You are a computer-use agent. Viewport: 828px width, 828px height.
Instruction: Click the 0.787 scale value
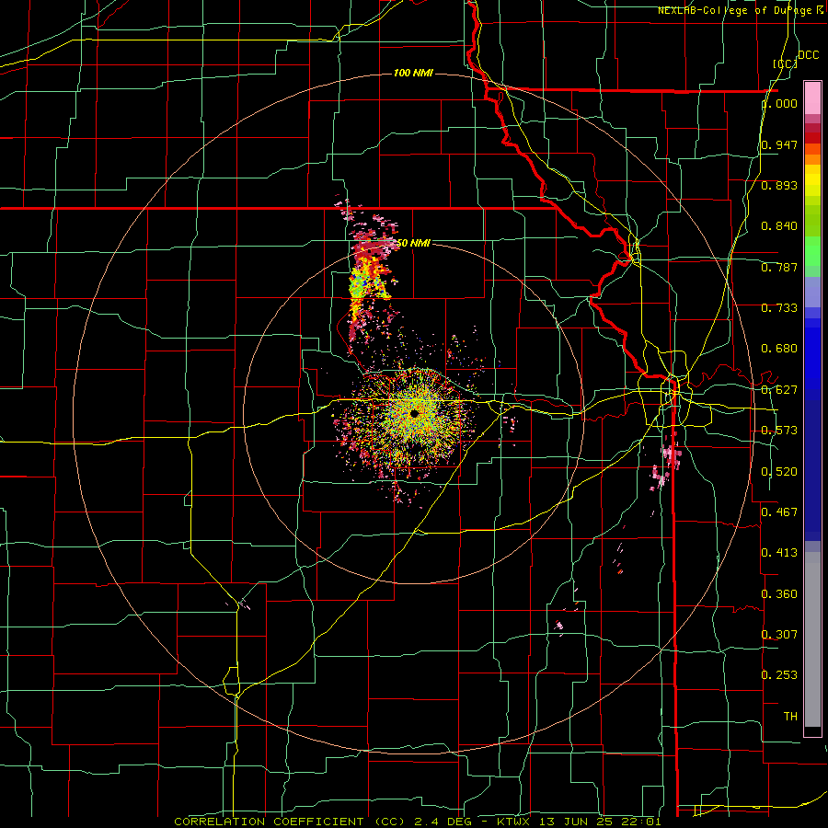(x=779, y=267)
